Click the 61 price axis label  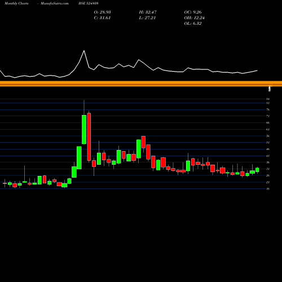(268, 129)
